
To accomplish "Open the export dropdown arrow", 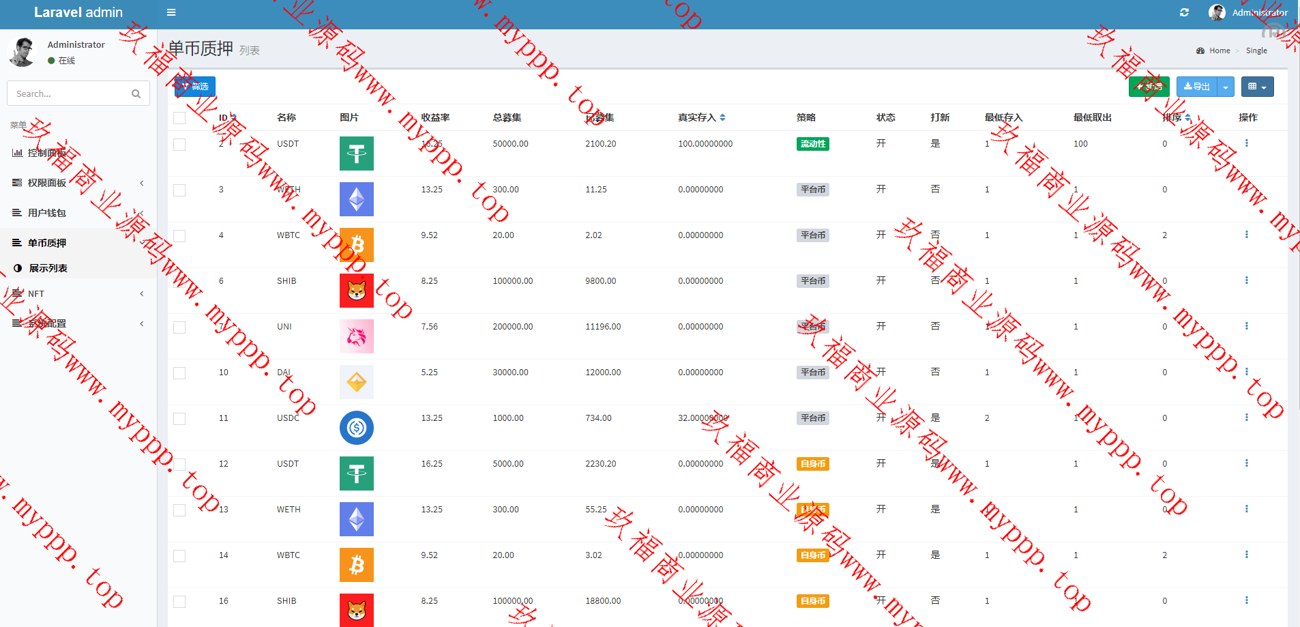I will pyautogui.click(x=1226, y=87).
